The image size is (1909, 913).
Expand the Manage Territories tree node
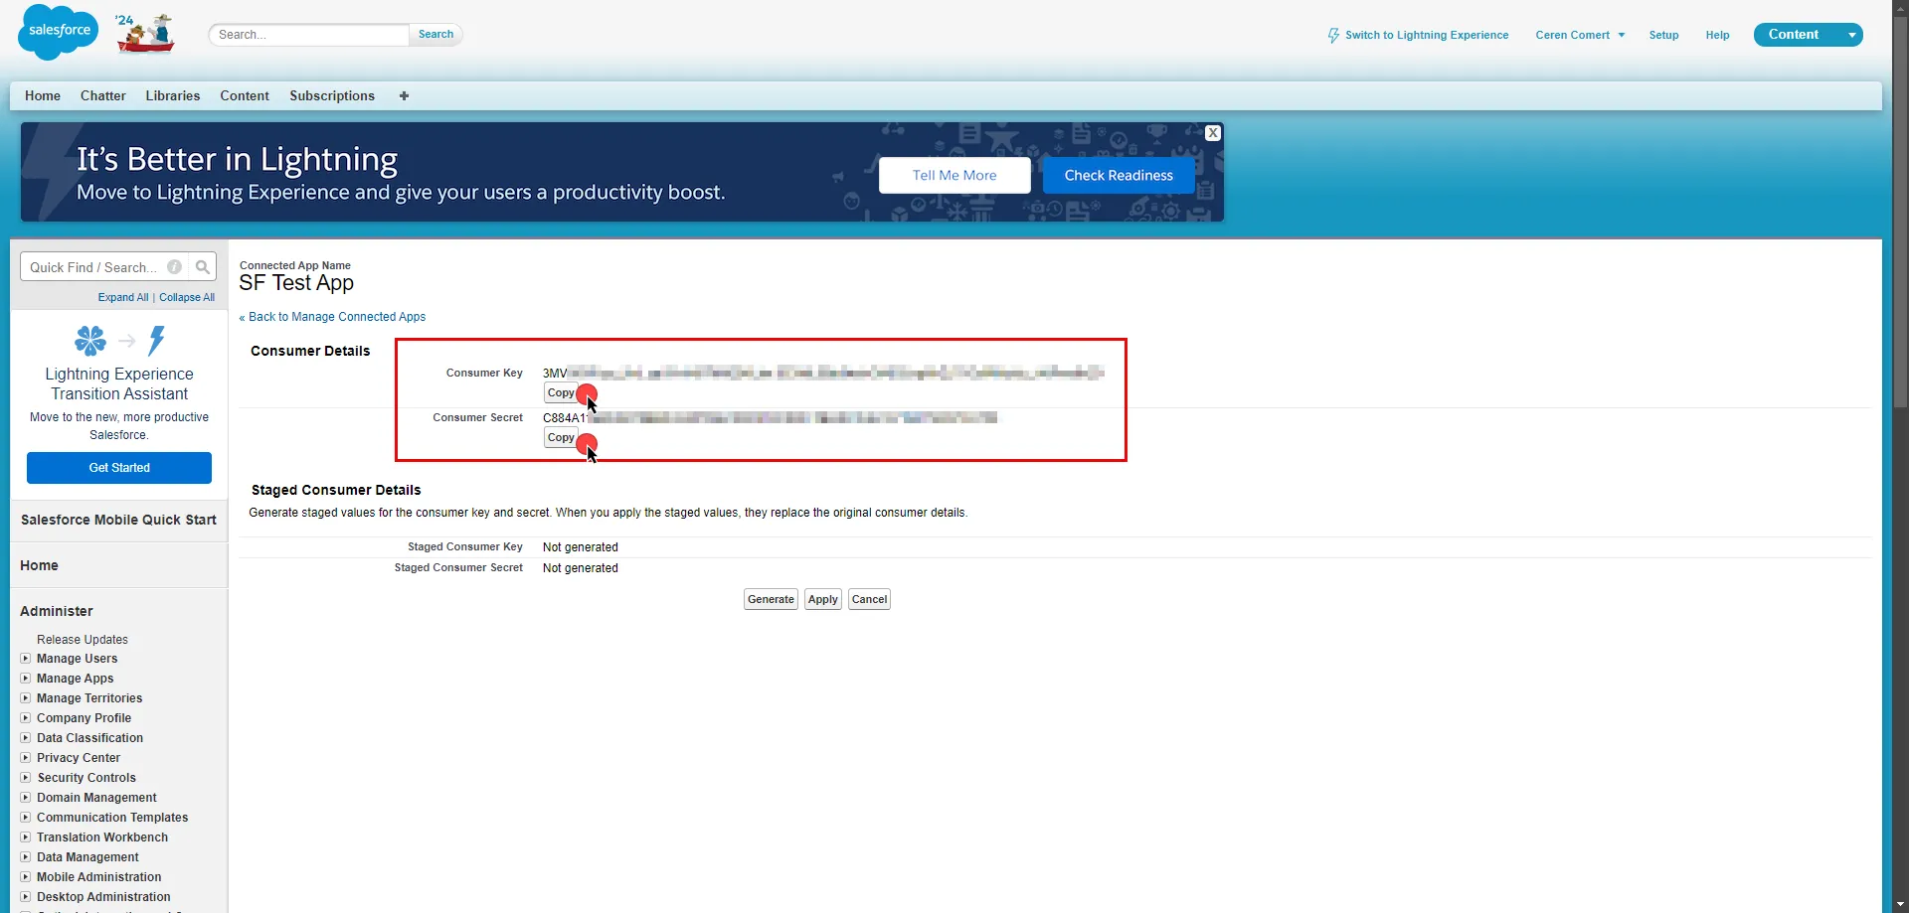(26, 698)
